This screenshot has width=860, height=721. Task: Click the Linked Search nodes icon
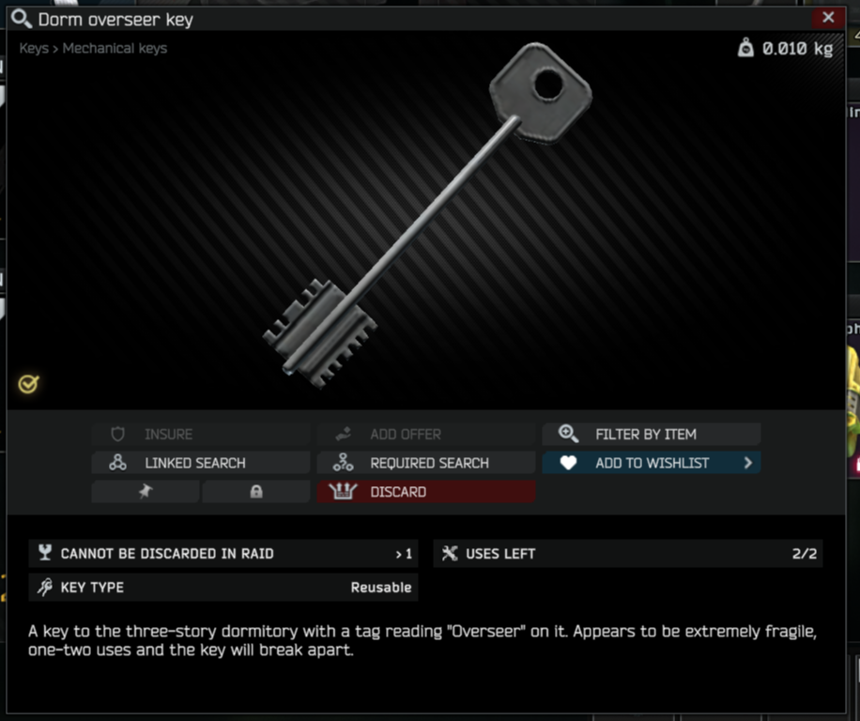(x=117, y=463)
